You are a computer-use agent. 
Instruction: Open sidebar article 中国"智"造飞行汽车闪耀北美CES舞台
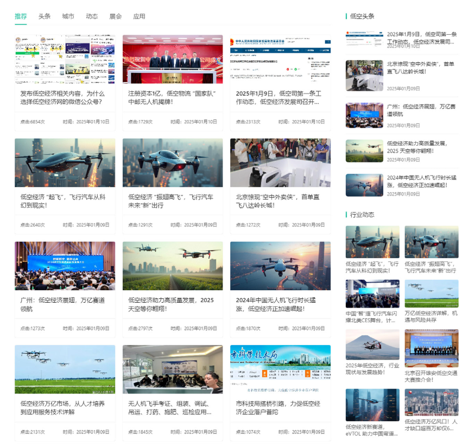point(372,316)
